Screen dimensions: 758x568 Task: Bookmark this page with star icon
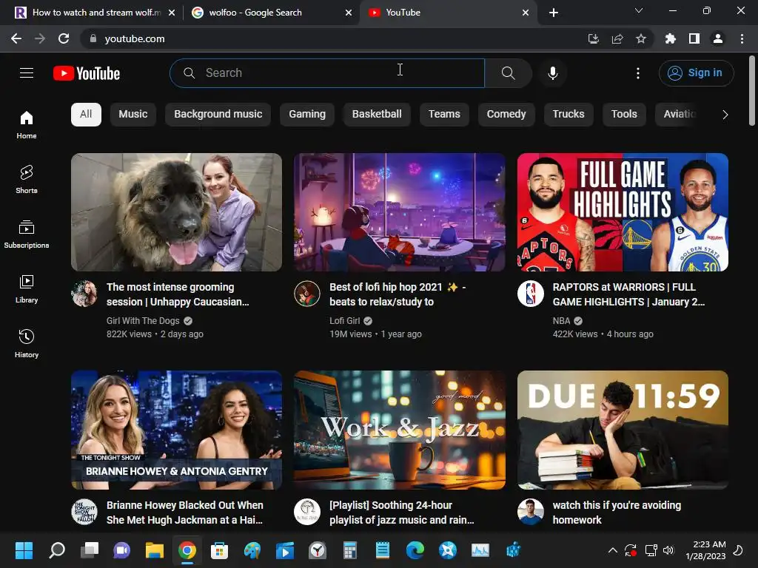coord(641,38)
